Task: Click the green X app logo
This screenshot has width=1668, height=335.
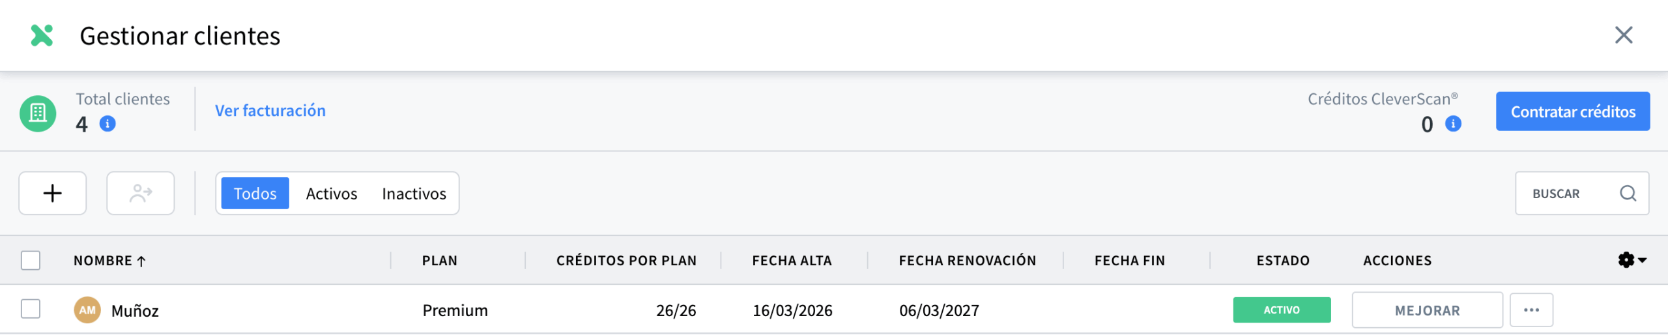Action: (42, 35)
